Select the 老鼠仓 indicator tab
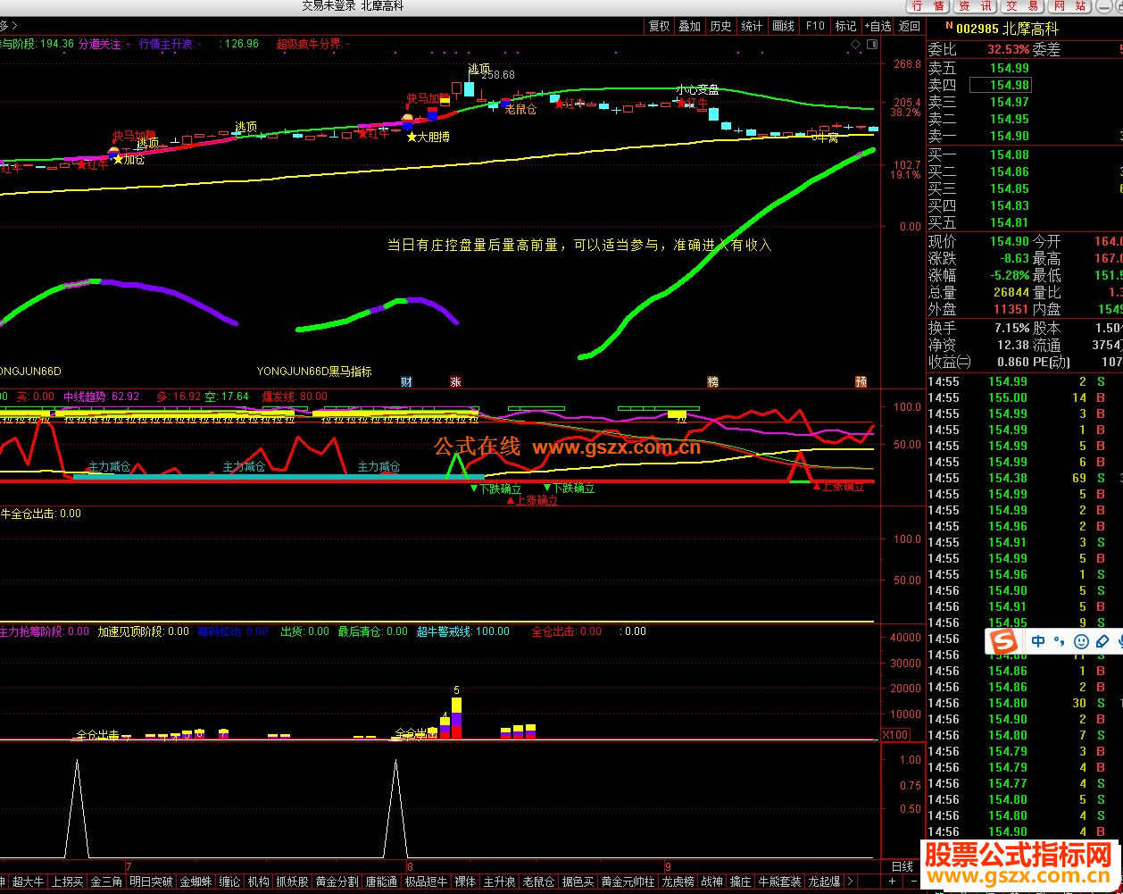 click(538, 881)
